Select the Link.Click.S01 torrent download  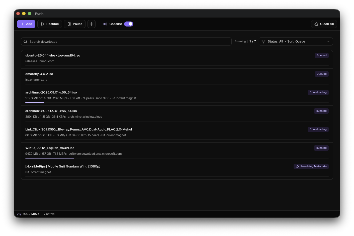point(177,133)
